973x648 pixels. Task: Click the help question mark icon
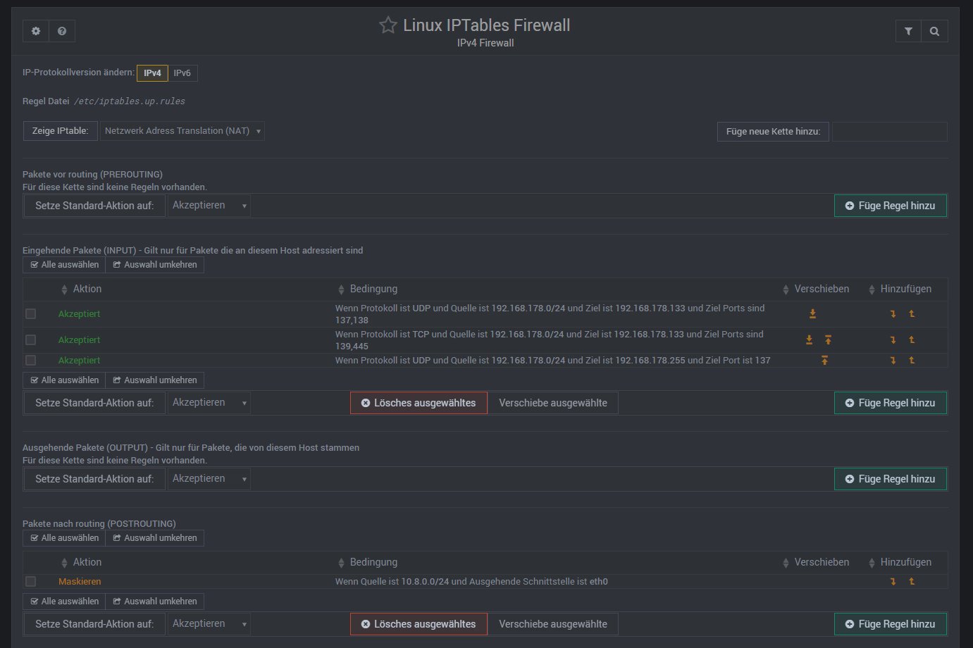61,30
